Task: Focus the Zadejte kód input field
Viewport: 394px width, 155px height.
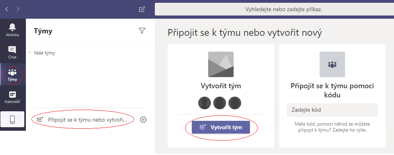Action: [332, 110]
